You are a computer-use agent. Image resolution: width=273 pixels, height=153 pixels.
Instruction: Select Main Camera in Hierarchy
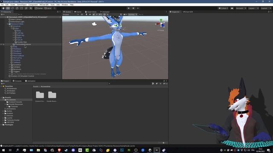16,20
